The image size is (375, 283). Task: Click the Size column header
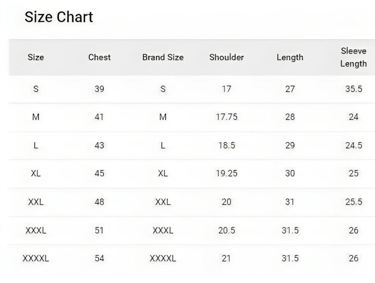[x=36, y=57]
